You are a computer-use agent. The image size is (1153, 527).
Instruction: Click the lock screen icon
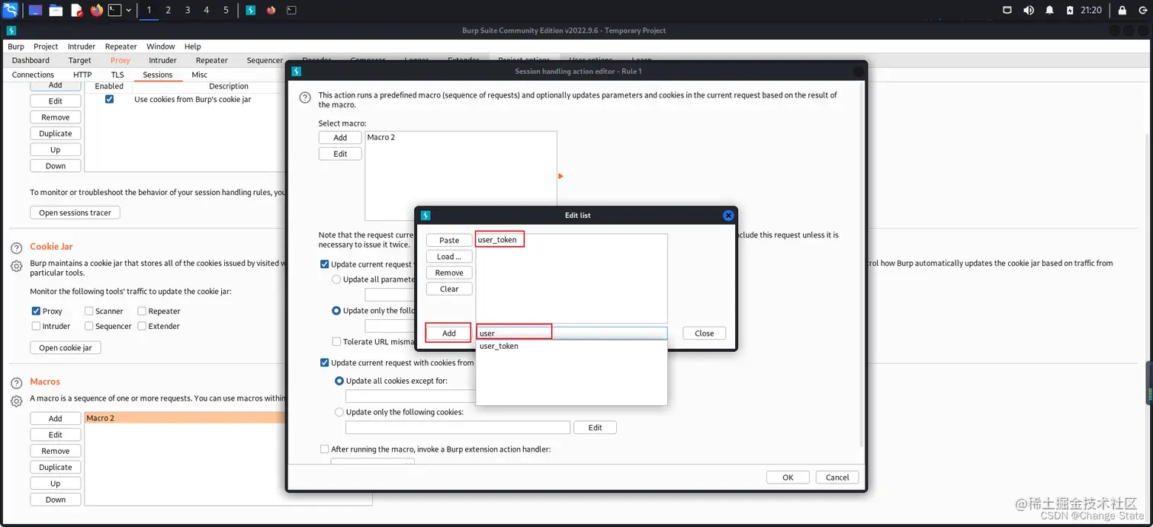pos(1122,10)
